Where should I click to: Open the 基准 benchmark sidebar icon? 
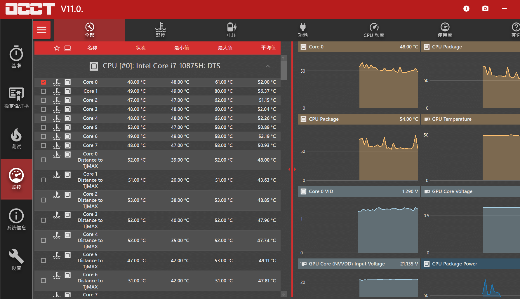16,57
